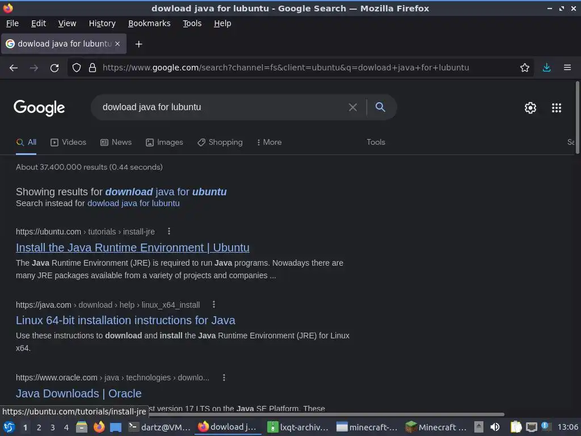Image resolution: width=581 pixels, height=436 pixels.
Task: Open the Google apps grid
Action: (557, 108)
